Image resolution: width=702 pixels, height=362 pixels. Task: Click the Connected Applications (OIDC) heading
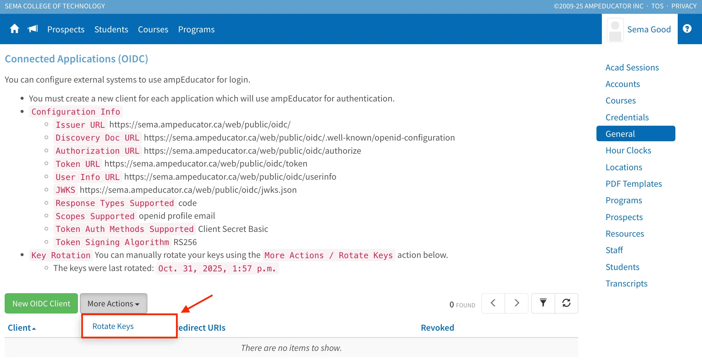pyautogui.click(x=77, y=59)
